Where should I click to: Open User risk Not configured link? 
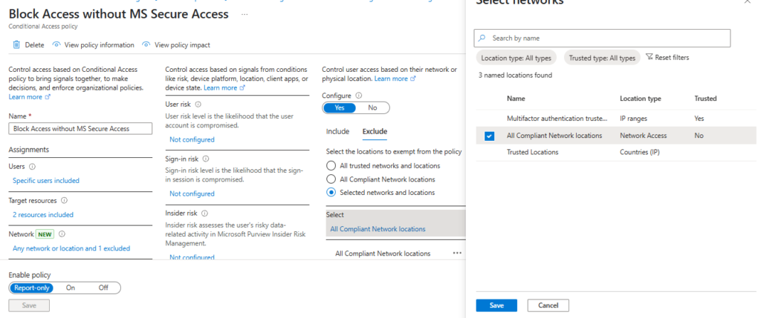[192, 139]
